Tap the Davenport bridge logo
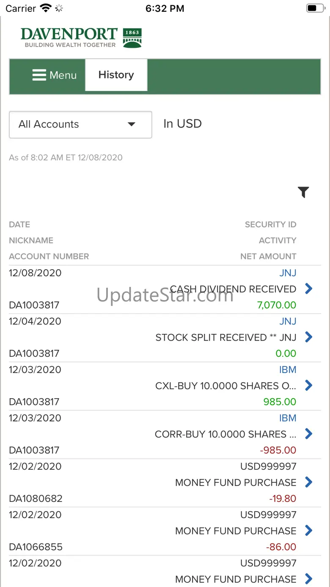The height and width of the screenshot is (587, 330). pos(132,38)
